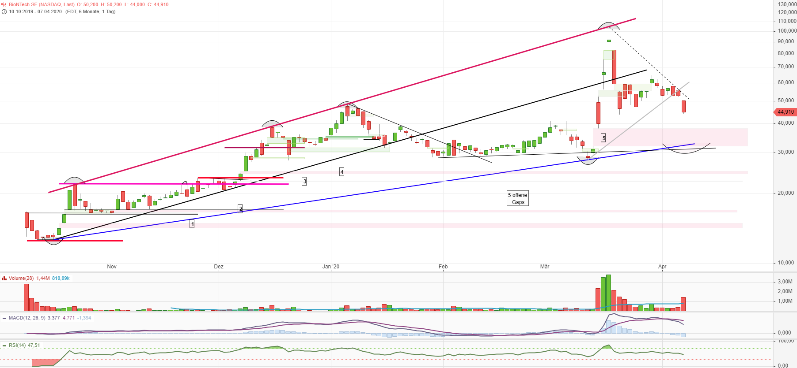
Task: Select gap marker number 1
Action: tap(192, 224)
